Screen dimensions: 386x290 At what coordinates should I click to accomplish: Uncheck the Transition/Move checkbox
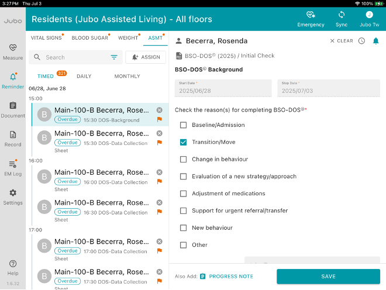click(184, 142)
